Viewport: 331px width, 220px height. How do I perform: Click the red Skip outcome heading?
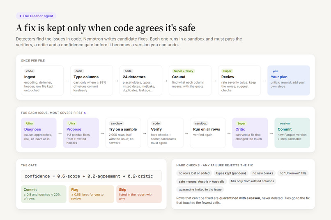click(x=122, y=189)
